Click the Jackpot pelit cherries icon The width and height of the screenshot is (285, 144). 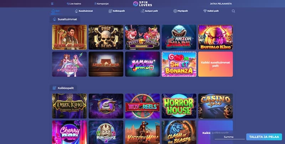[x=142, y=11]
